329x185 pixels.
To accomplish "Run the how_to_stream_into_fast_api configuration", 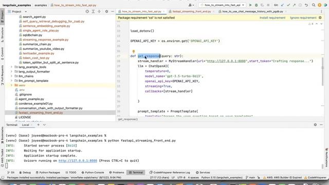I will 250,5.
